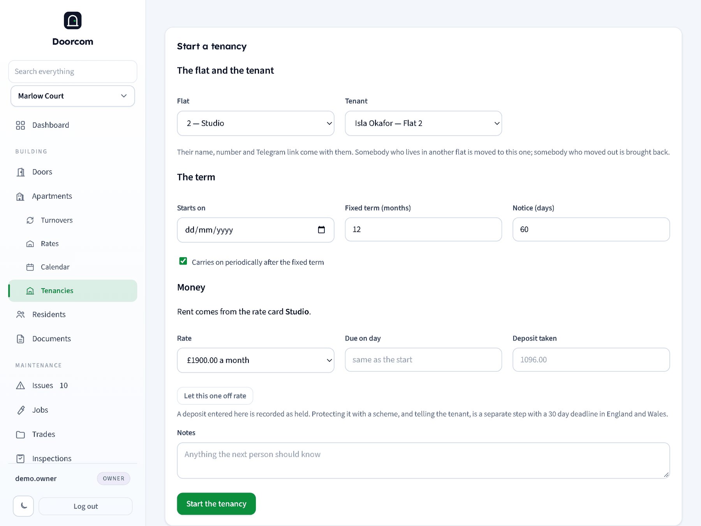Screen dimensions: 701x526
Task: Open date picker calendar icon in Starts on
Action: (x=321, y=230)
